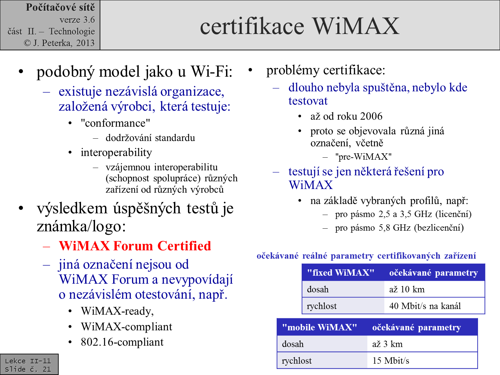Viewport: 500px width, 375px height.
Task: Select the "802.16-compliant" bullet
Action: click(122, 342)
